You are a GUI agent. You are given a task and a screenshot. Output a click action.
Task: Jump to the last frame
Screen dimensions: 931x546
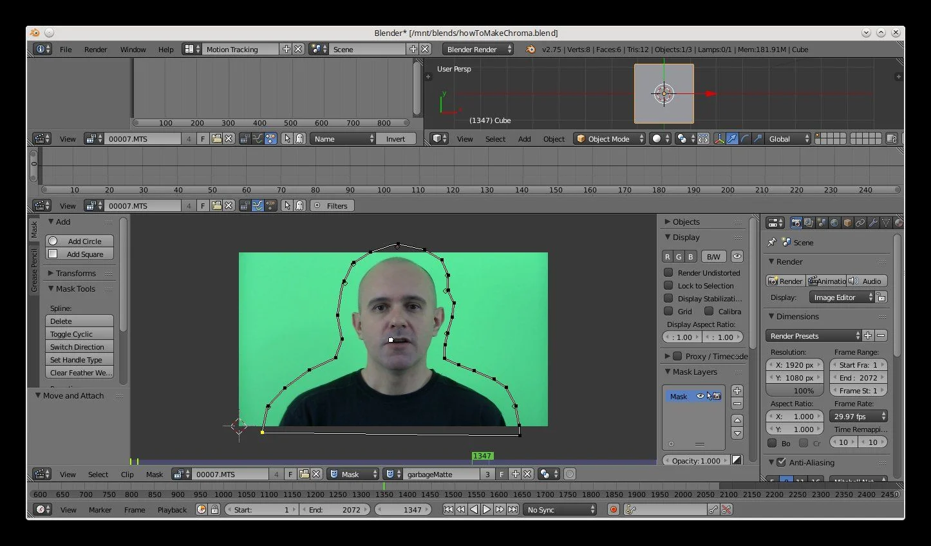513,509
